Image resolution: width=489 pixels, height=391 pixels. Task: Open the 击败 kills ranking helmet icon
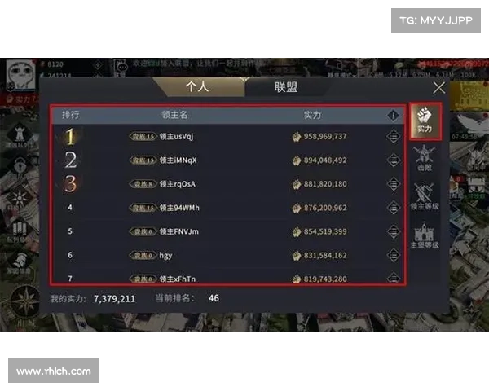[x=425, y=158]
